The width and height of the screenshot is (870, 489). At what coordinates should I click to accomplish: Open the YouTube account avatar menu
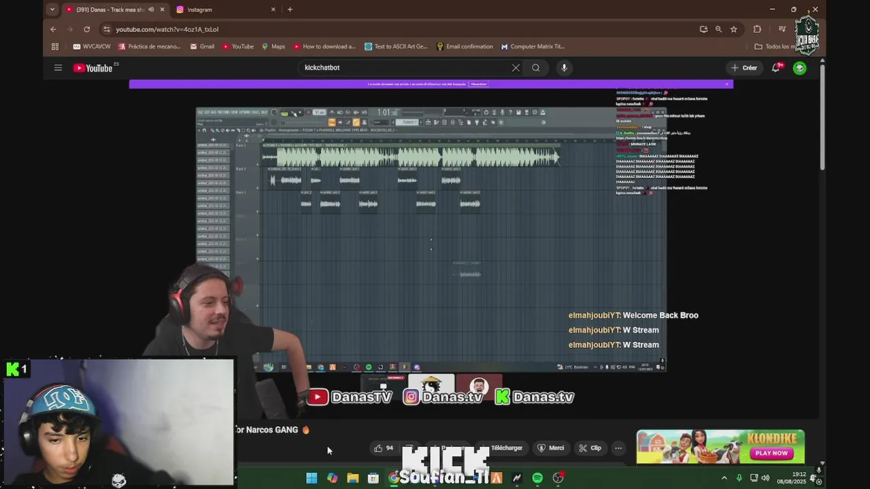pos(800,68)
